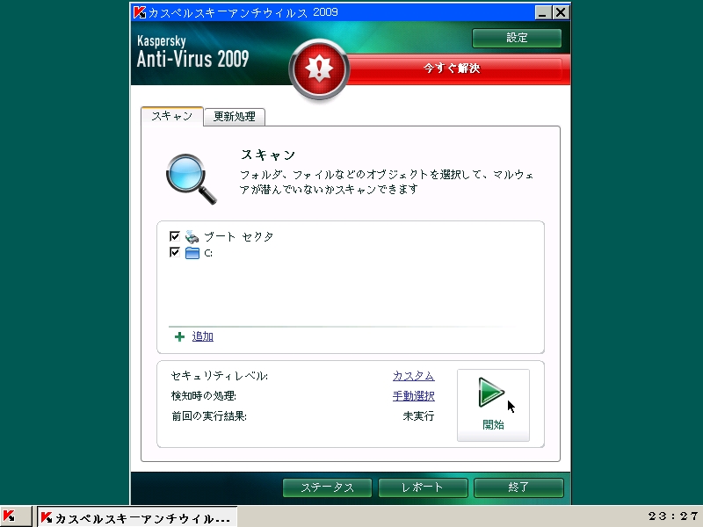Click the magnifying glass scan icon
The width and height of the screenshot is (703, 527).
pos(192,179)
